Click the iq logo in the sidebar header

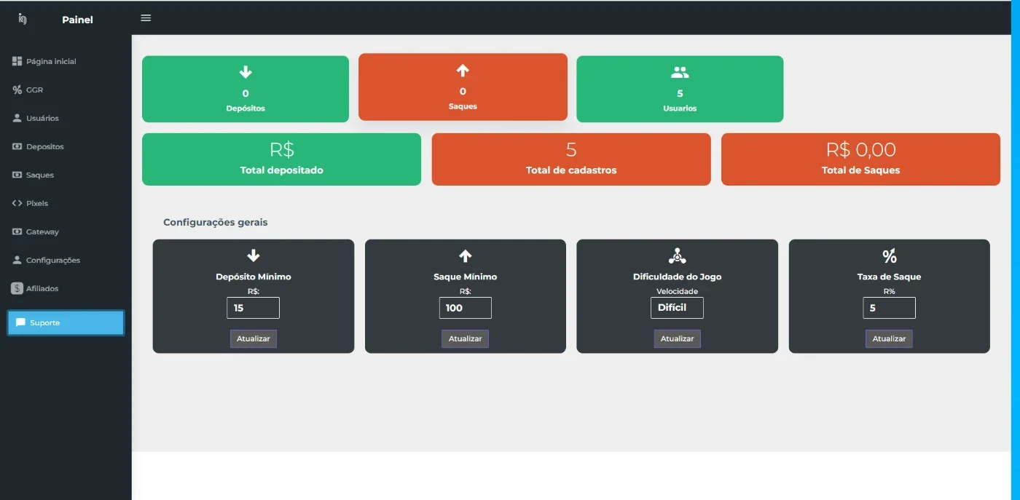pyautogui.click(x=23, y=19)
